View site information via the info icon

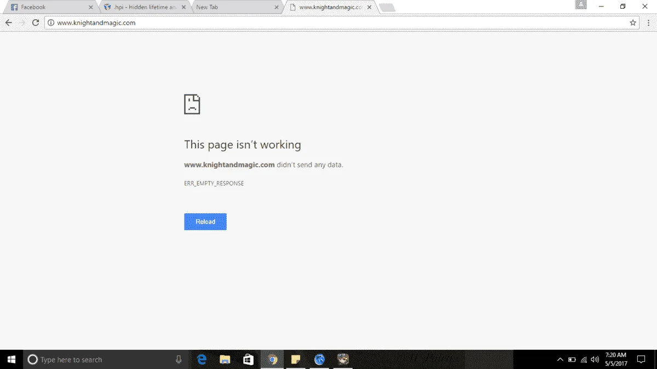(51, 23)
